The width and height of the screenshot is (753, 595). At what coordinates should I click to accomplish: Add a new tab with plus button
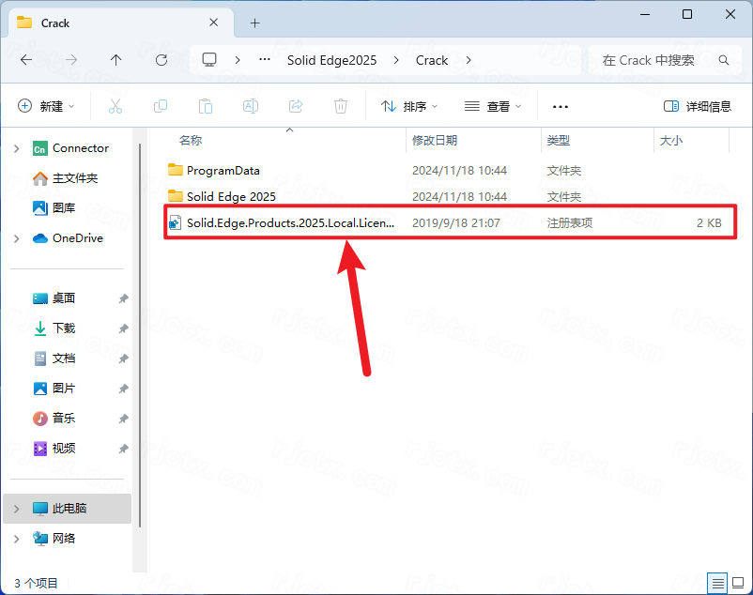(254, 23)
